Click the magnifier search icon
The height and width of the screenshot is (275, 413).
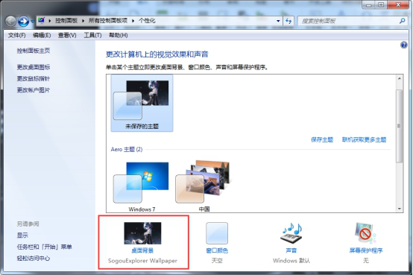pyautogui.click(x=403, y=21)
